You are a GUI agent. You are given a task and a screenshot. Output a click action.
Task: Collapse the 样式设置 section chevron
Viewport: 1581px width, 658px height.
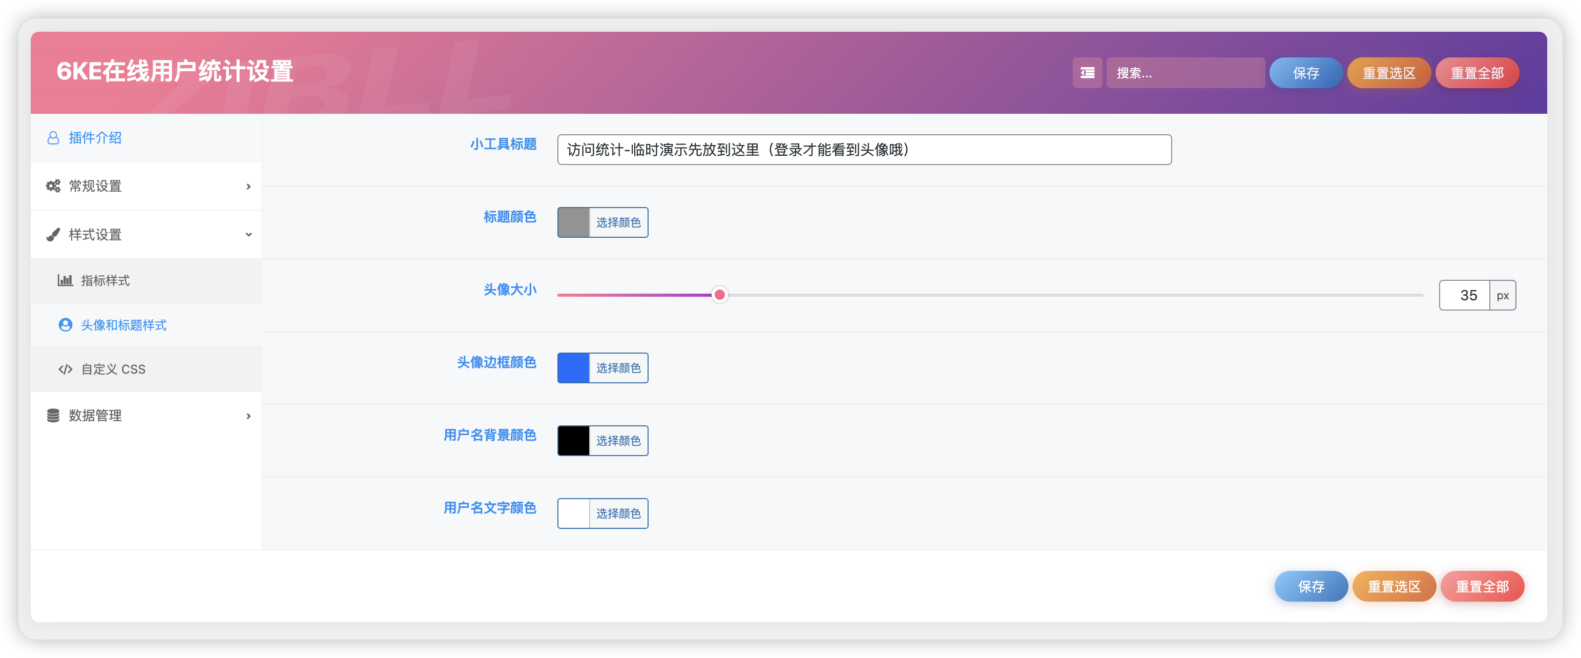[248, 234]
